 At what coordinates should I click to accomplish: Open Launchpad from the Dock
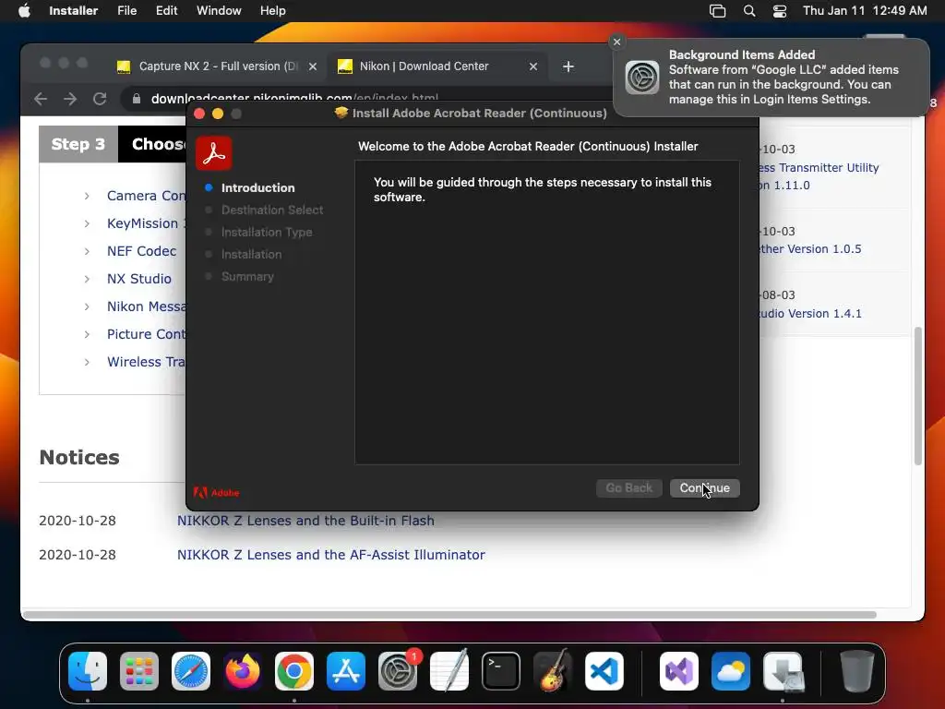click(139, 671)
